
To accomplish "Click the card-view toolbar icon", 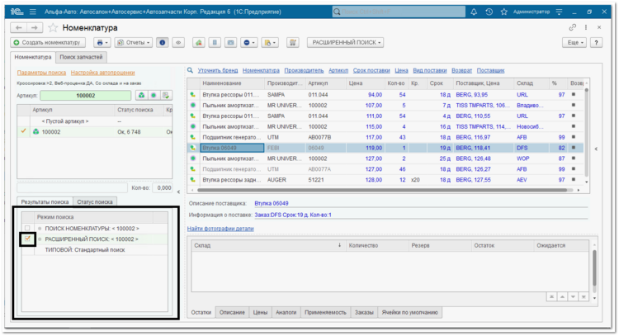I will click(x=230, y=42).
